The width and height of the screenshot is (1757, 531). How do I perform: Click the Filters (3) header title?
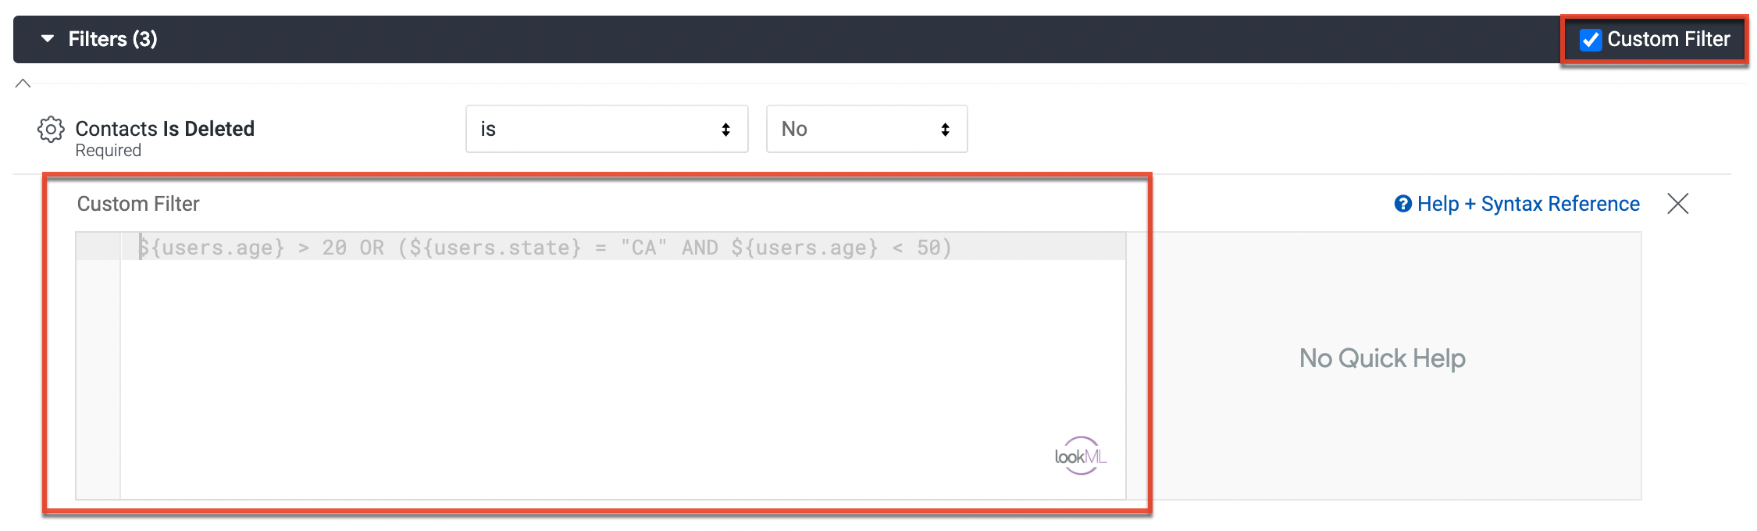[x=112, y=39]
